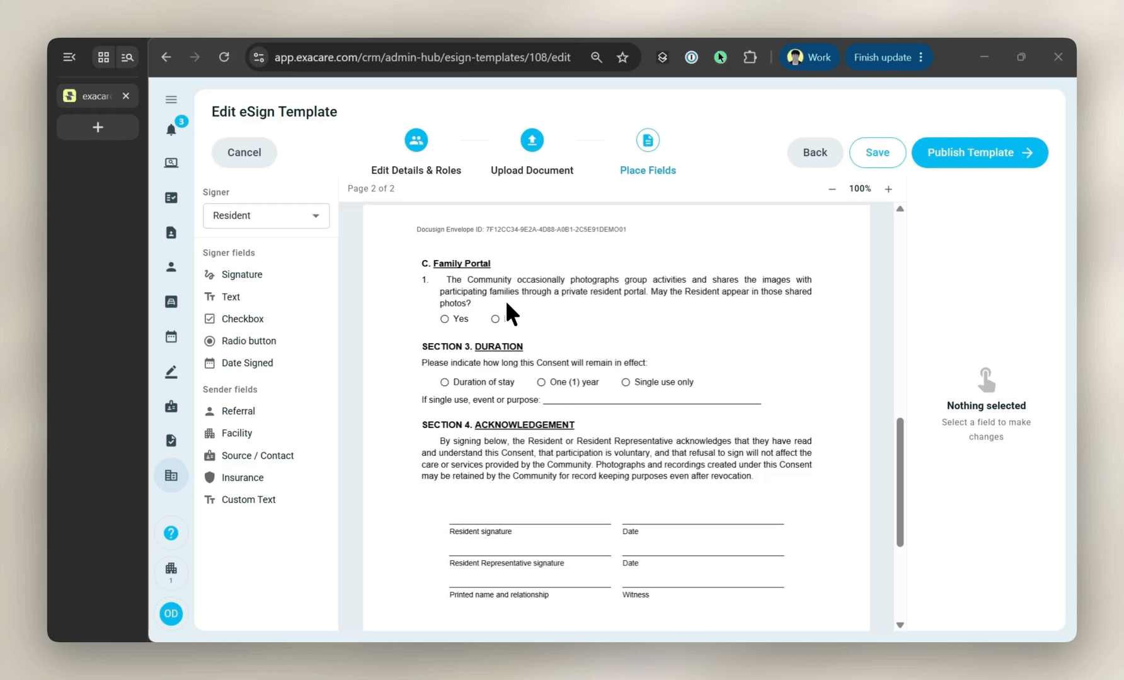Click the Upload Document step icon
Viewport: 1124px width, 680px height.
(532, 140)
